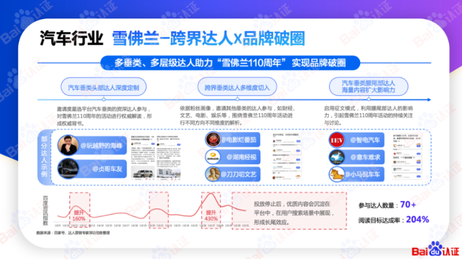Click the blue car avatar of 意车难求

(337, 157)
